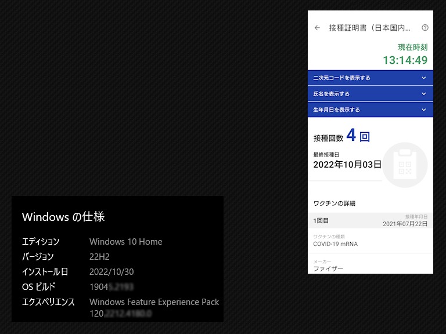Viewport: 446px width, 334px height.
Task: Click Windows Feature Experience Pack text
Action: tap(154, 302)
